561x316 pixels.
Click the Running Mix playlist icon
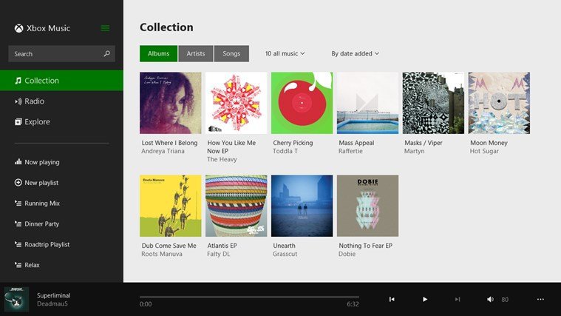(18, 203)
